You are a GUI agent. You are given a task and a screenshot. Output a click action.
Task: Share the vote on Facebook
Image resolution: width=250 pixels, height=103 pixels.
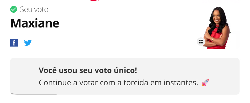(14, 43)
